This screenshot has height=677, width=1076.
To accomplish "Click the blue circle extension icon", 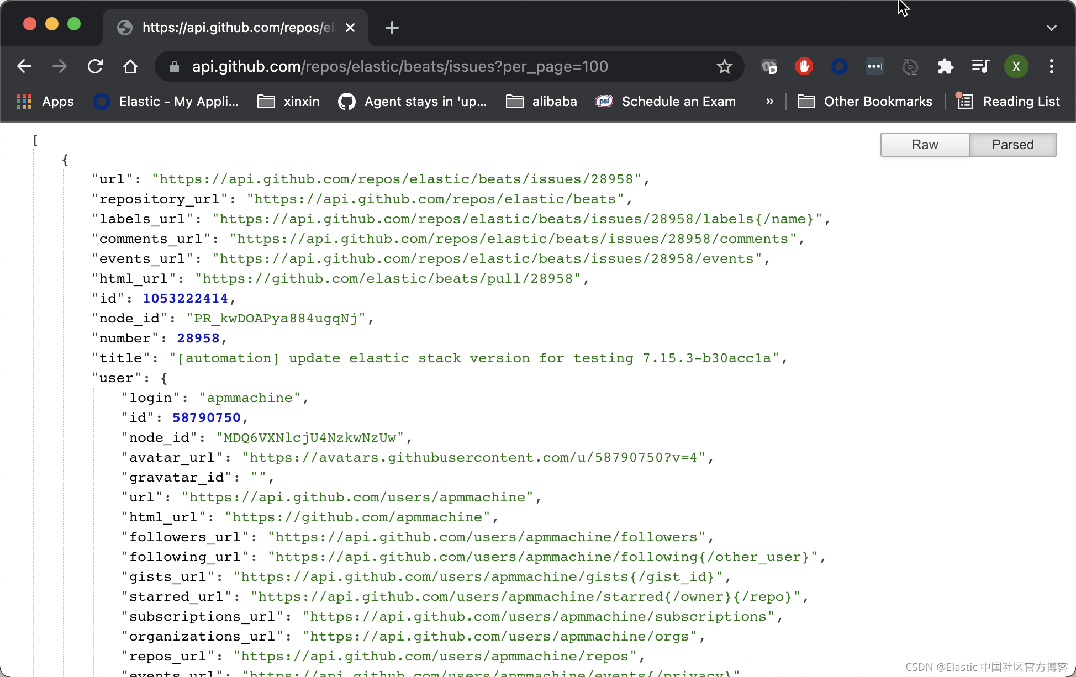I will pyautogui.click(x=840, y=66).
